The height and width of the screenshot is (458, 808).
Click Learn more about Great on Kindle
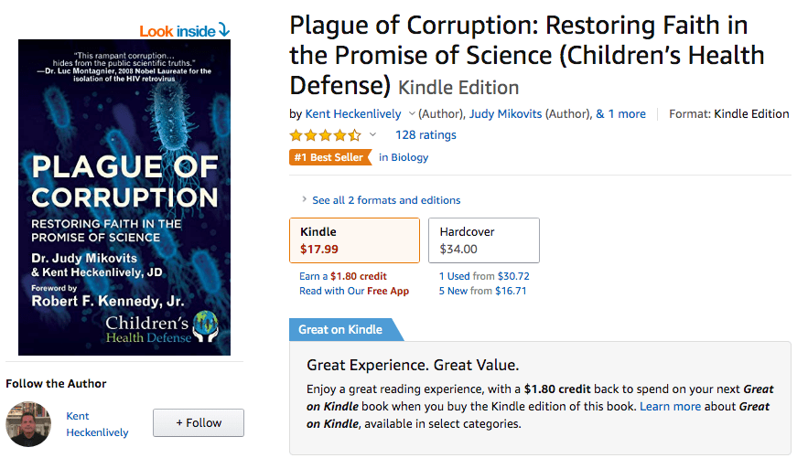coord(670,406)
